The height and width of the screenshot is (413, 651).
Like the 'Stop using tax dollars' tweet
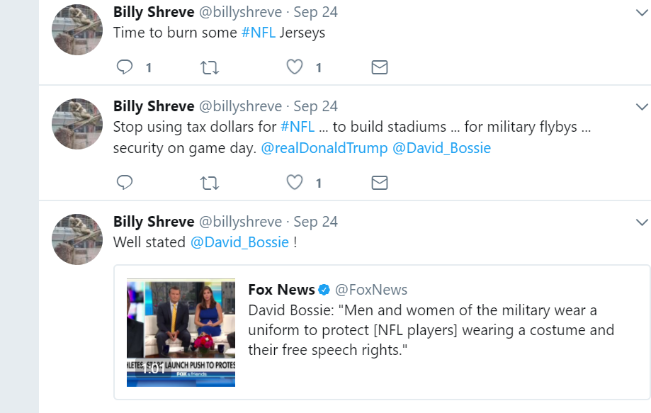click(295, 183)
